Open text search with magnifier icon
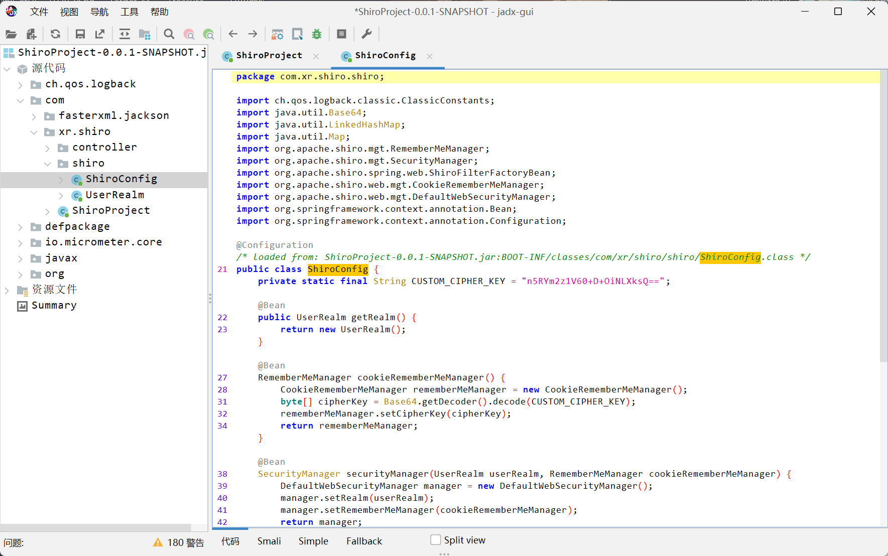Viewport: 888px width, 556px height. 169,34
